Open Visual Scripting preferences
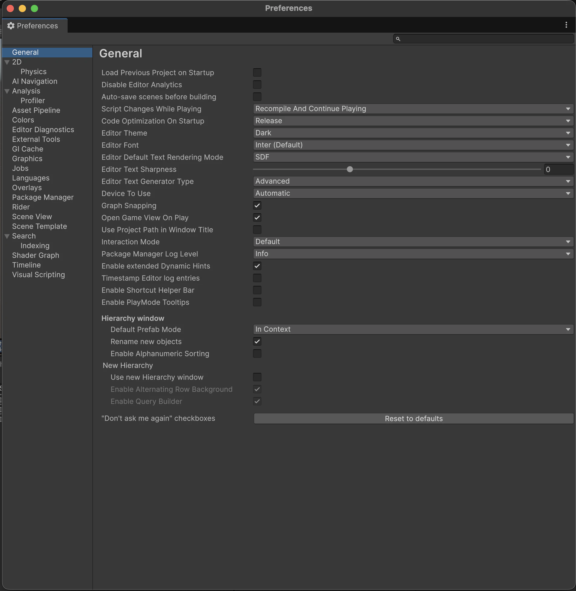Image resolution: width=576 pixels, height=591 pixels. (x=38, y=275)
